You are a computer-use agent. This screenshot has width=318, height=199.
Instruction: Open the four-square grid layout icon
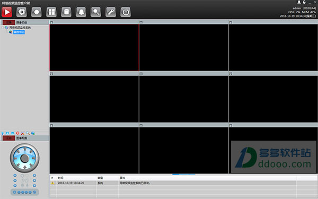pos(51,12)
